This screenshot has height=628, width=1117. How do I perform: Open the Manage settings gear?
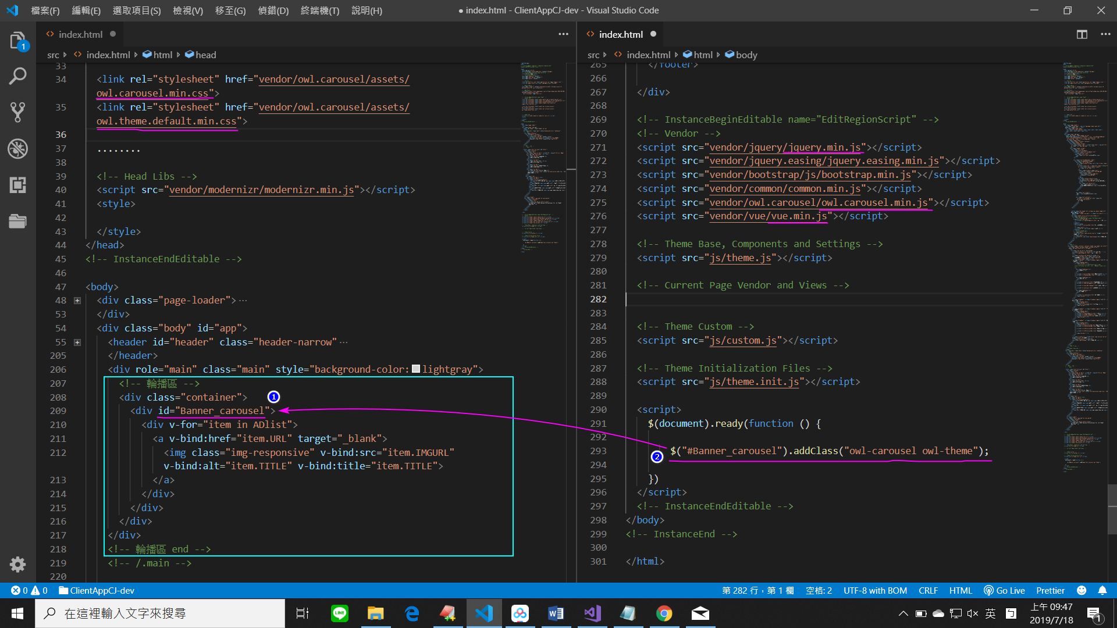click(17, 565)
